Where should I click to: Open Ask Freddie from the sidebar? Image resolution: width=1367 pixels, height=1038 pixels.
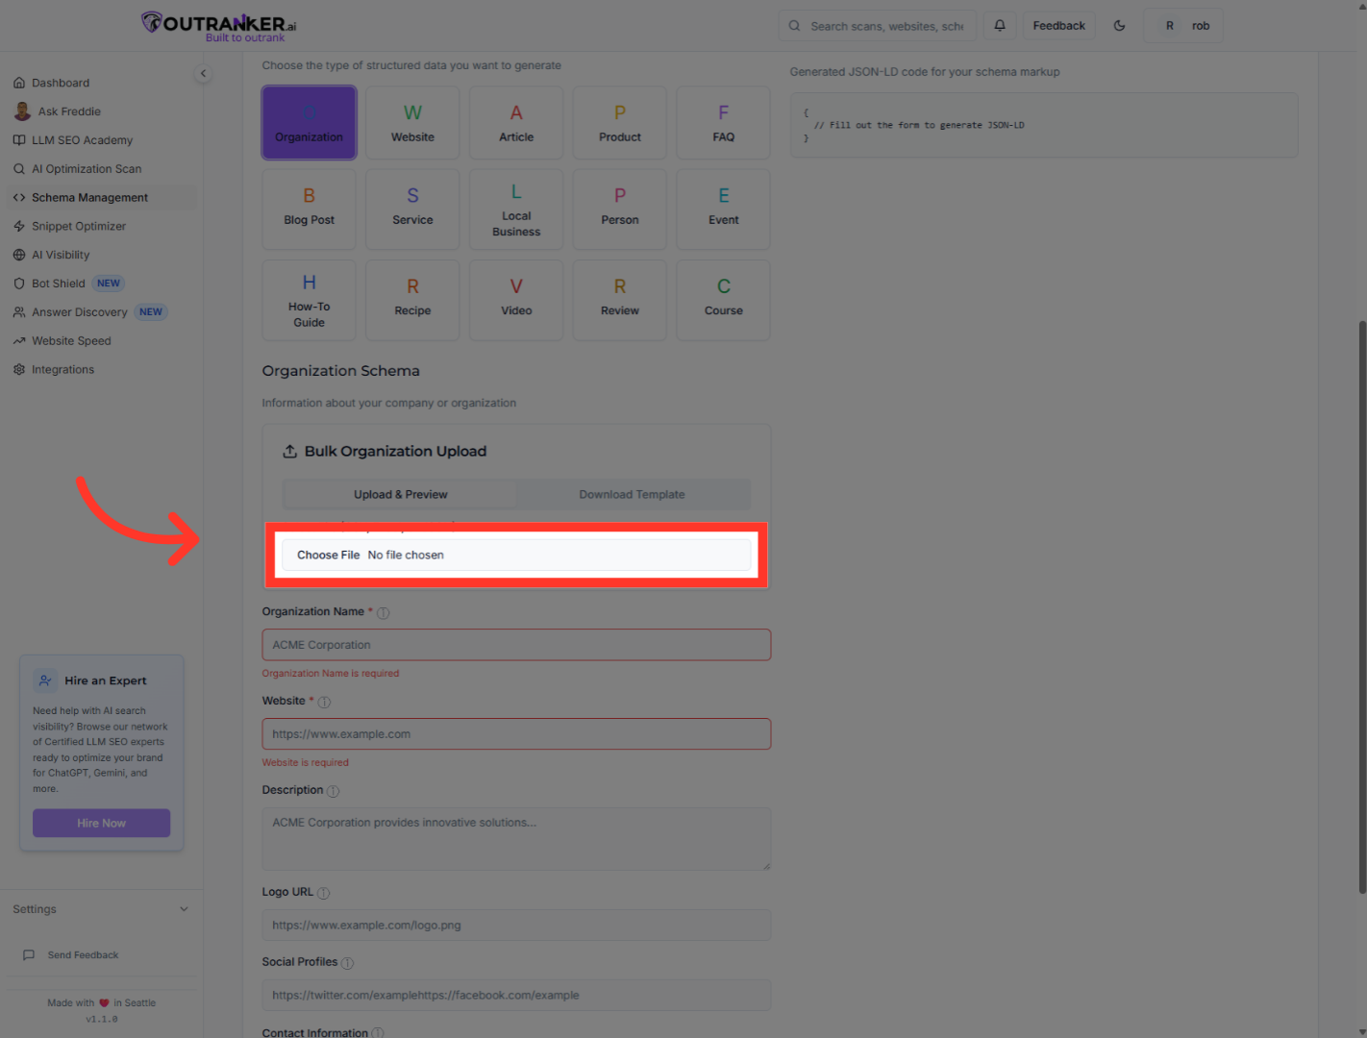(68, 111)
